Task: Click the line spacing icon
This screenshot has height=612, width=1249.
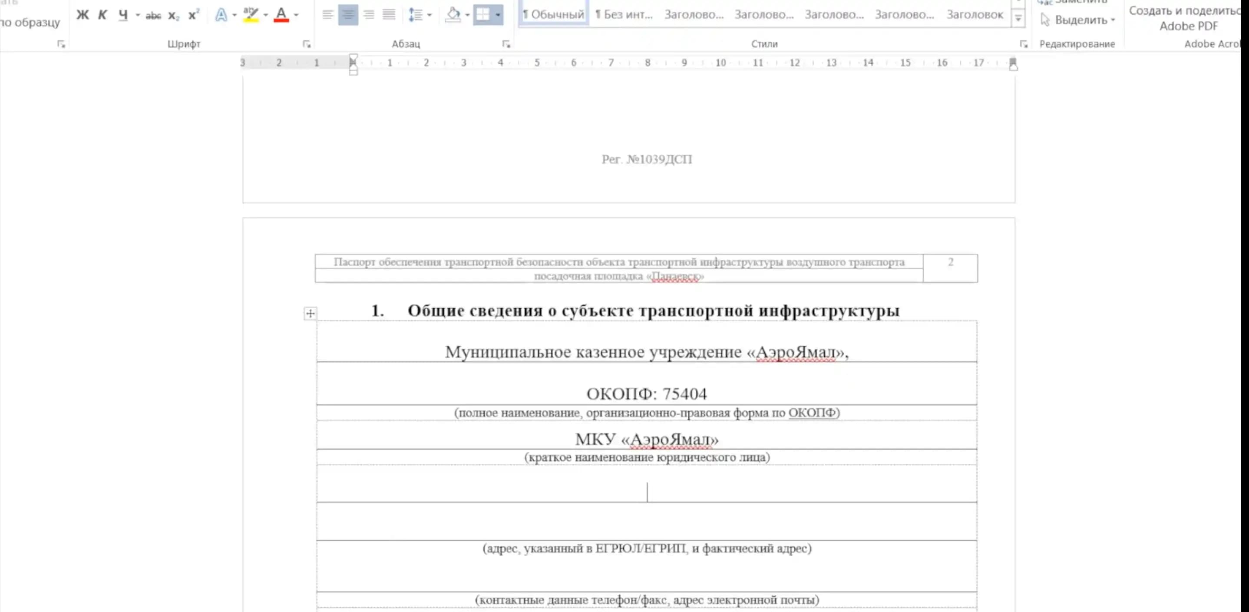Action: click(416, 14)
